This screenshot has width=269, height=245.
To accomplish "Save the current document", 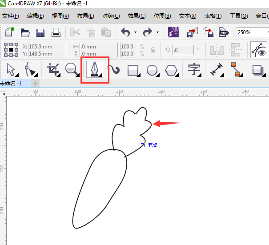I will click(x=40, y=32).
